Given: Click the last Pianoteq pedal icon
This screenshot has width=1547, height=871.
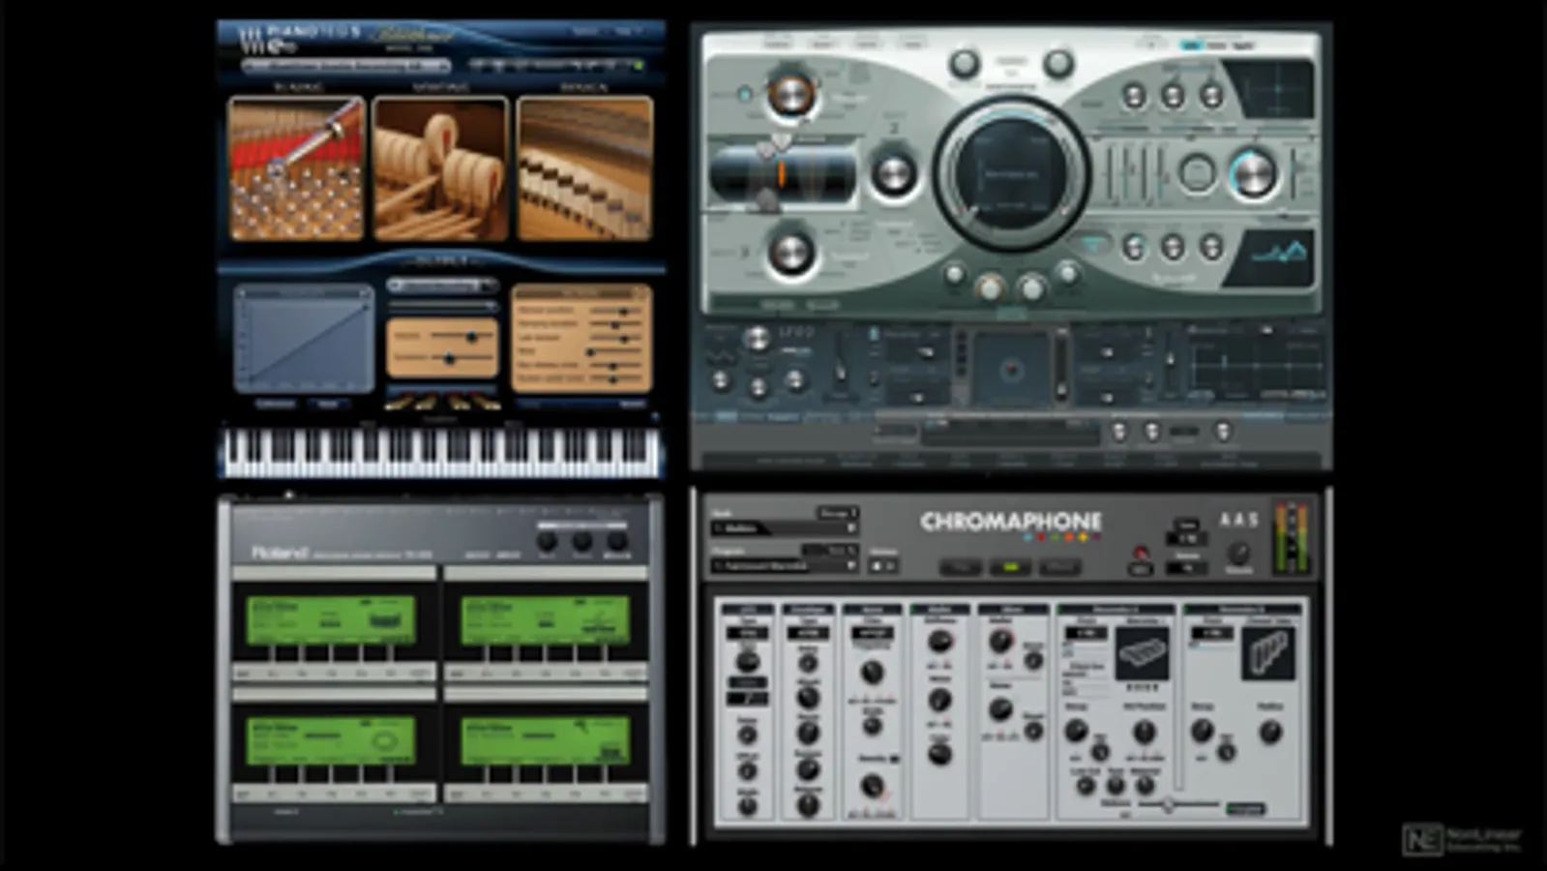Looking at the screenshot, I should (487, 403).
